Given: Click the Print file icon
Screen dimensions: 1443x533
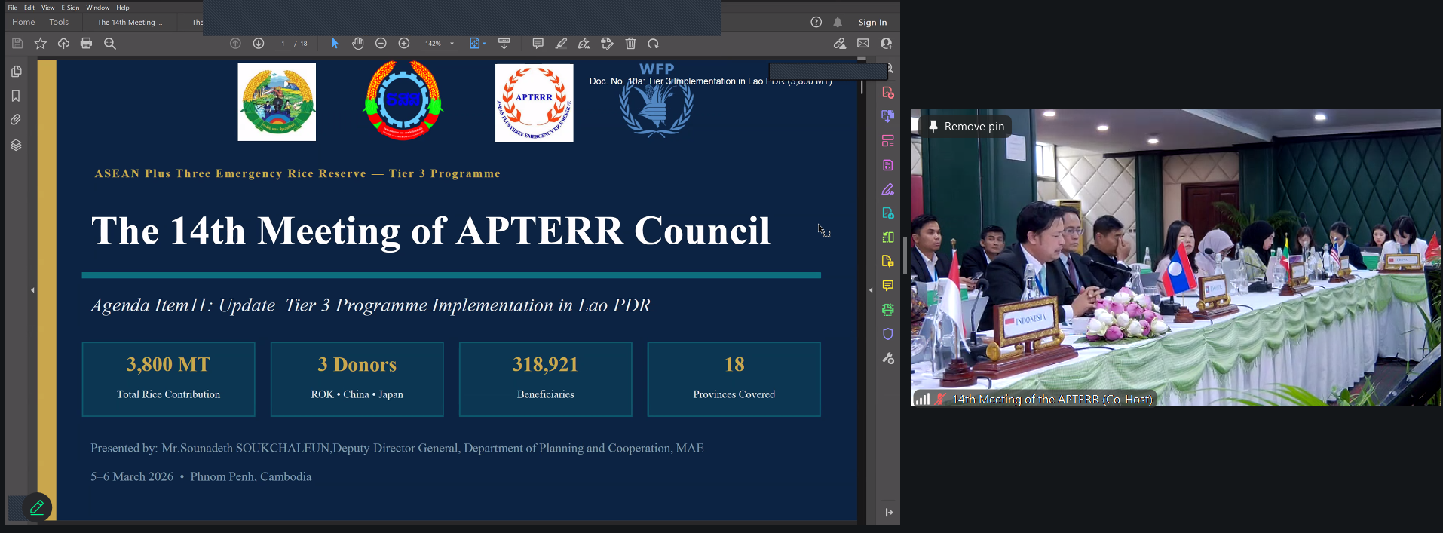Looking at the screenshot, I should tap(87, 44).
